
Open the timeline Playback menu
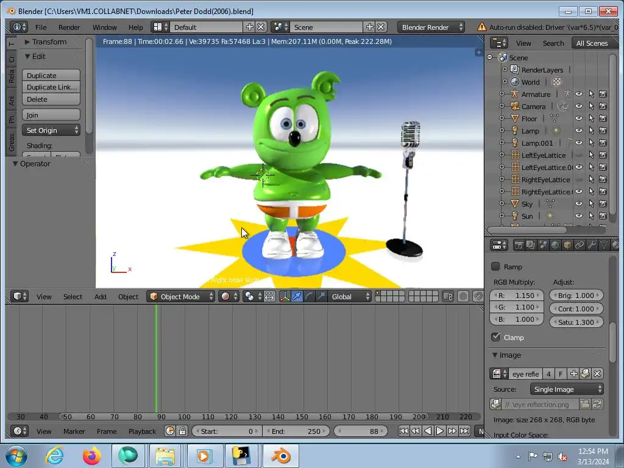point(142,431)
